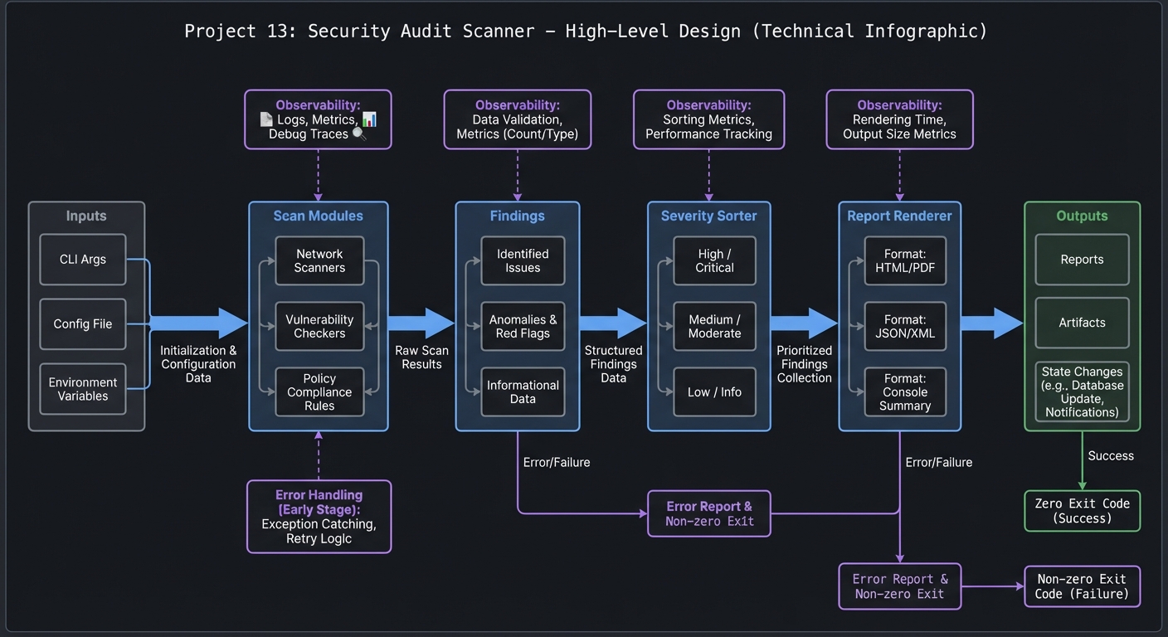Click the document Logs icon in Observability box
Image resolution: width=1168 pixels, height=637 pixels.
point(265,119)
